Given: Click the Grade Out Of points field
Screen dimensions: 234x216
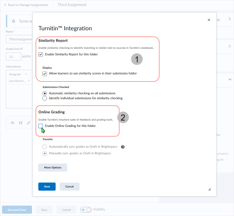Looking at the screenshot, I should tap(14, 57).
